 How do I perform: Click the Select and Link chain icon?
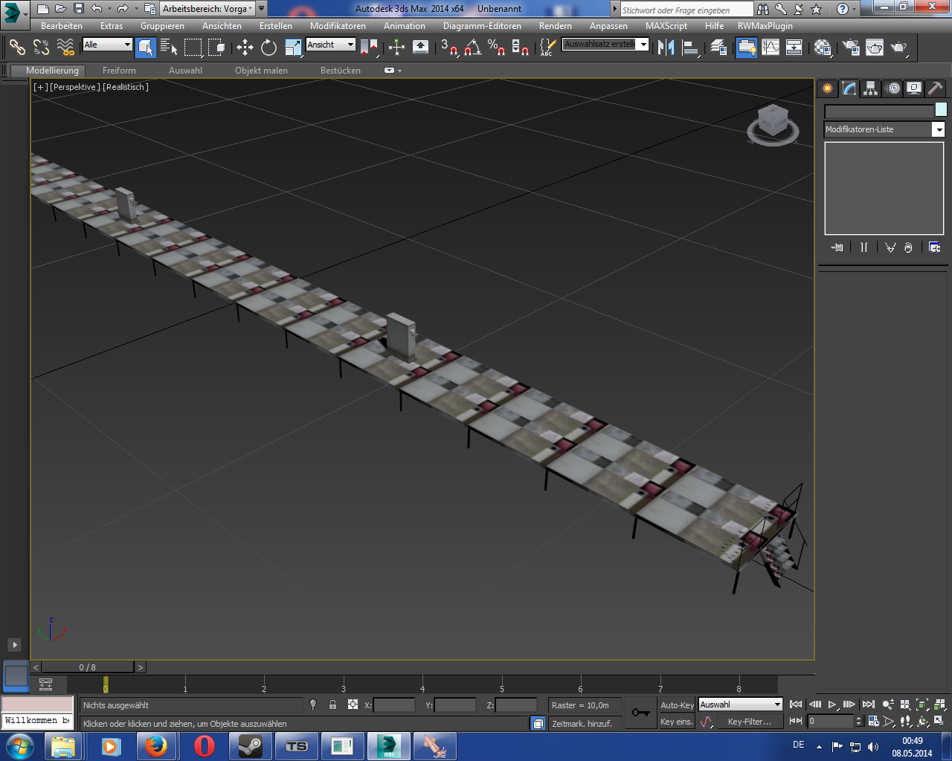(17, 48)
